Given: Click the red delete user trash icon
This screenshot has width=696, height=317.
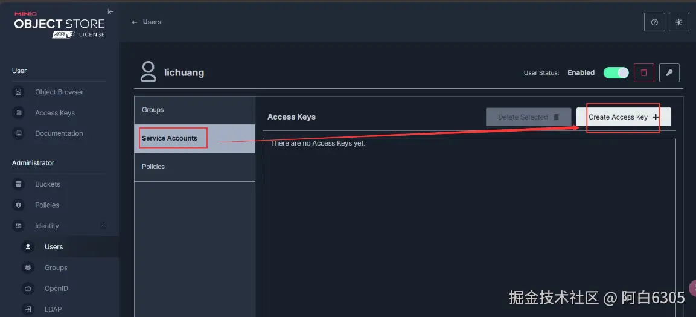Looking at the screenshot, I should (x=644, y=73).
